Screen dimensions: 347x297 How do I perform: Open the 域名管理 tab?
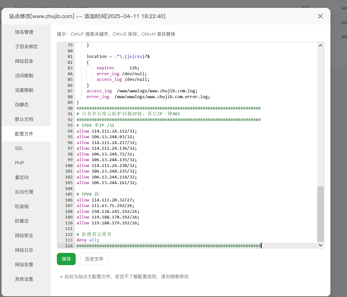click(24, 32)
